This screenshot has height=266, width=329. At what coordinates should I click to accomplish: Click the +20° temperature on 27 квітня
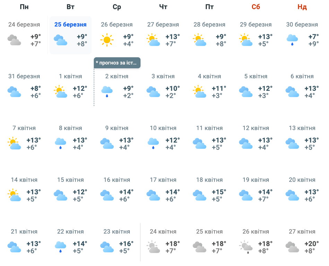(312, 243)
